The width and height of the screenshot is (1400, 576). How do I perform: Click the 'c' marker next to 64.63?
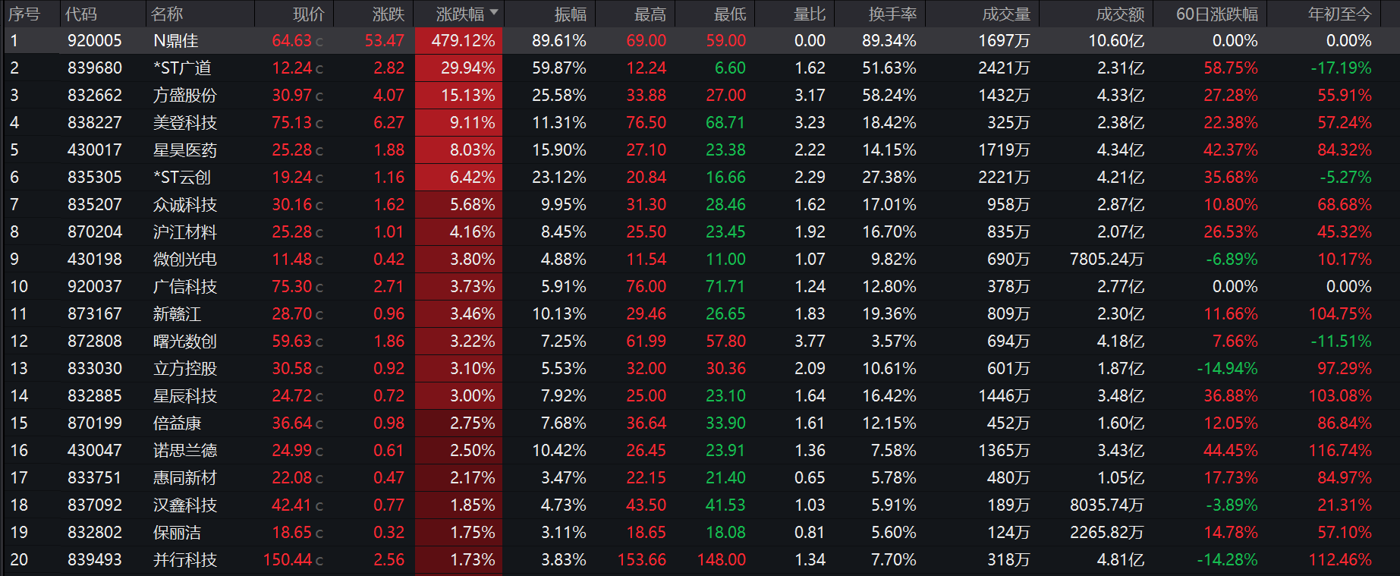coord(319,42)
